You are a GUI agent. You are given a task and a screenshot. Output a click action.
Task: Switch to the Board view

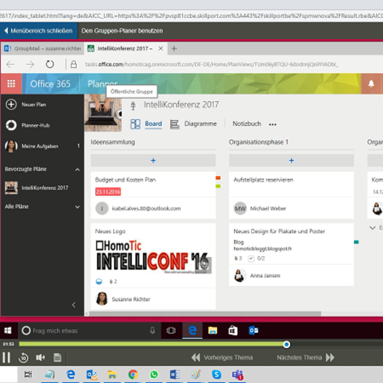153,124
